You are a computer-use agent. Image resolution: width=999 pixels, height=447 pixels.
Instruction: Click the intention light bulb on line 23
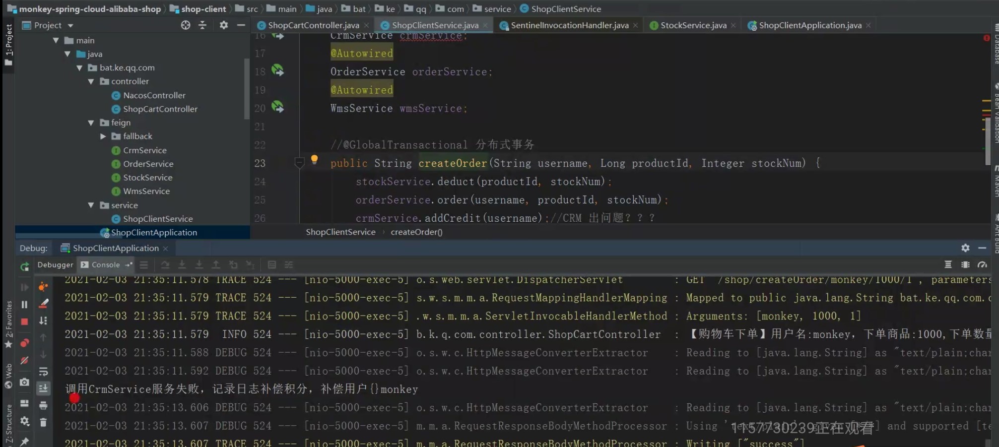click(x=314, y=159)
